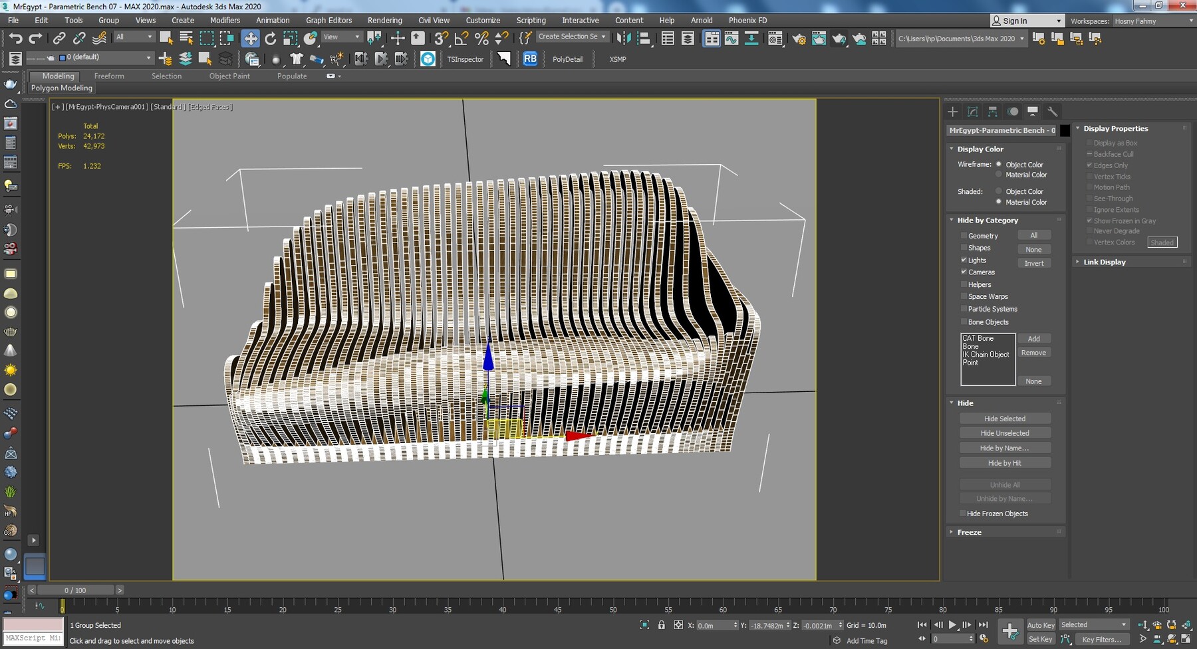
Task: Select Wireframe Object Color radio button
Action: (999, 164)
